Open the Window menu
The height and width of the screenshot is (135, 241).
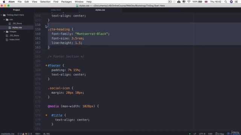click(79, 1)
